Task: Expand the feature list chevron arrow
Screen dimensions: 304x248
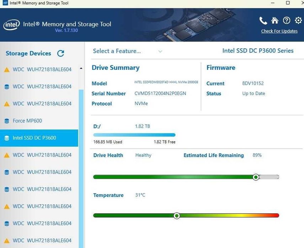Action: [x=160, y=51]
